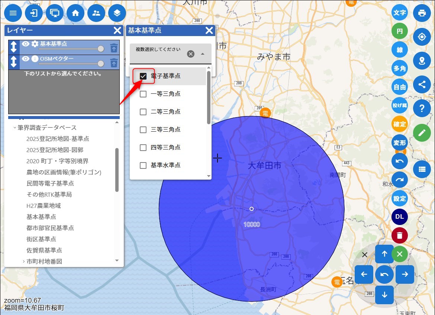Viewport: 435px width, 315px height.
Task: Collapse the 複数選択してください dropdown arrow
Action: (203, 54)
